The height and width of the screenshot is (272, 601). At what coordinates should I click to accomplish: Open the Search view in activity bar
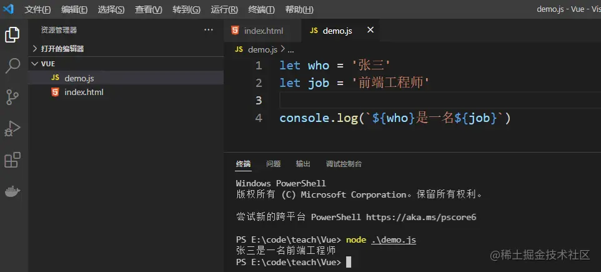[12, 66]
